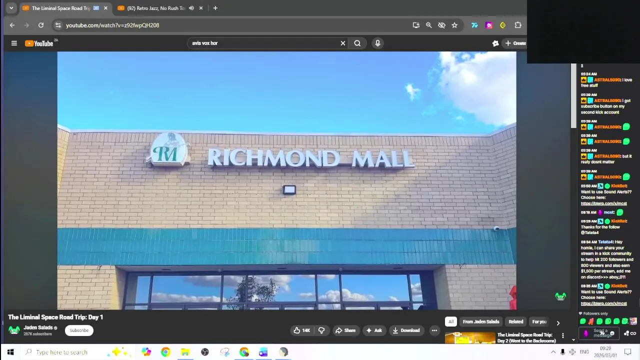Go back using the browser back arrow

12,25
